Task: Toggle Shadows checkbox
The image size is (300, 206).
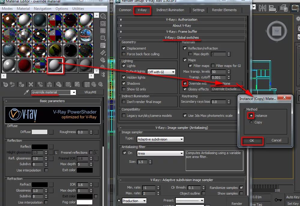Action: coord(124,83)
